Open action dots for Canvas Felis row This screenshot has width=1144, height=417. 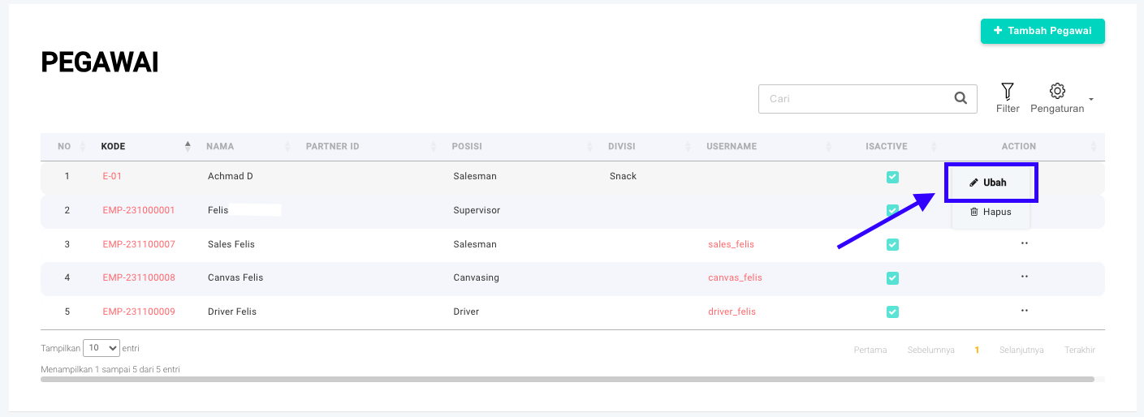(1024, 277)
